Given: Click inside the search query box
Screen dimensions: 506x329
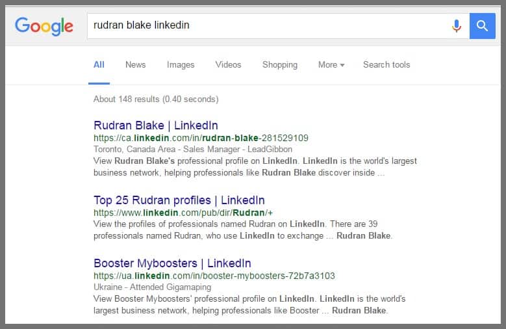Looking at the screenshot, I should 266,26.
